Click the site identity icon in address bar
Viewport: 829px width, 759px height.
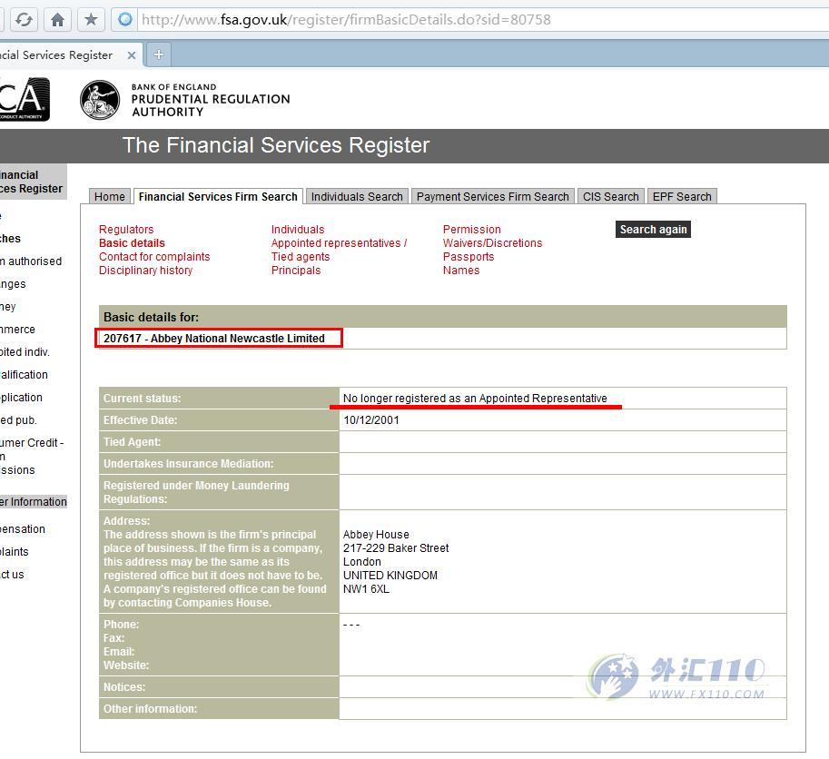pyautogui.click(x=125, y=20)
